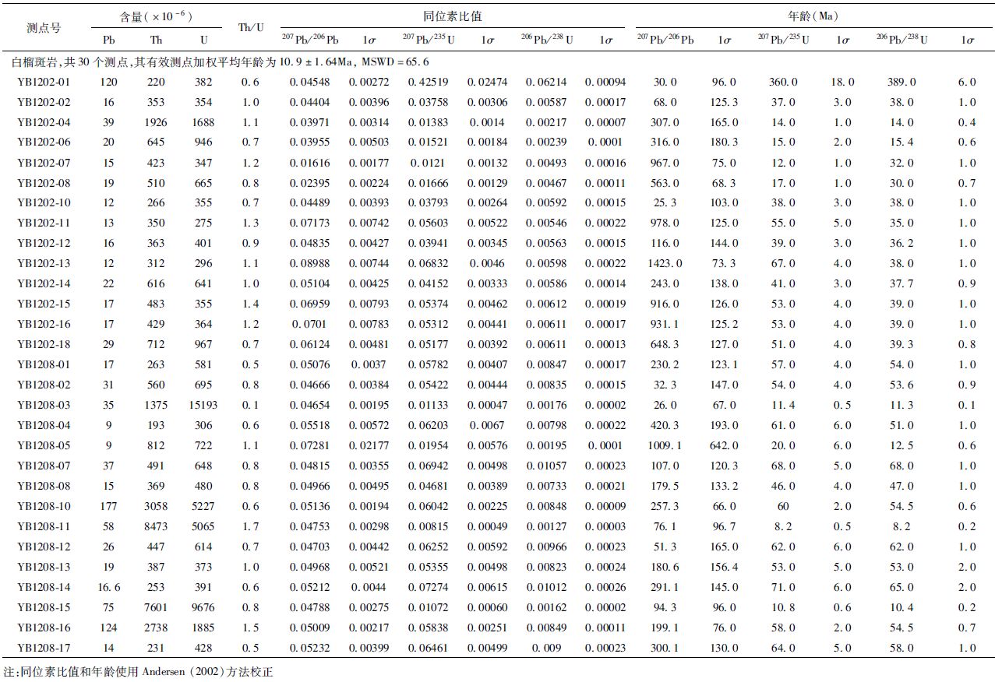This screenshot has height=682, width=995.
Task: Click the U value 15193
Action: click(204, 406)
